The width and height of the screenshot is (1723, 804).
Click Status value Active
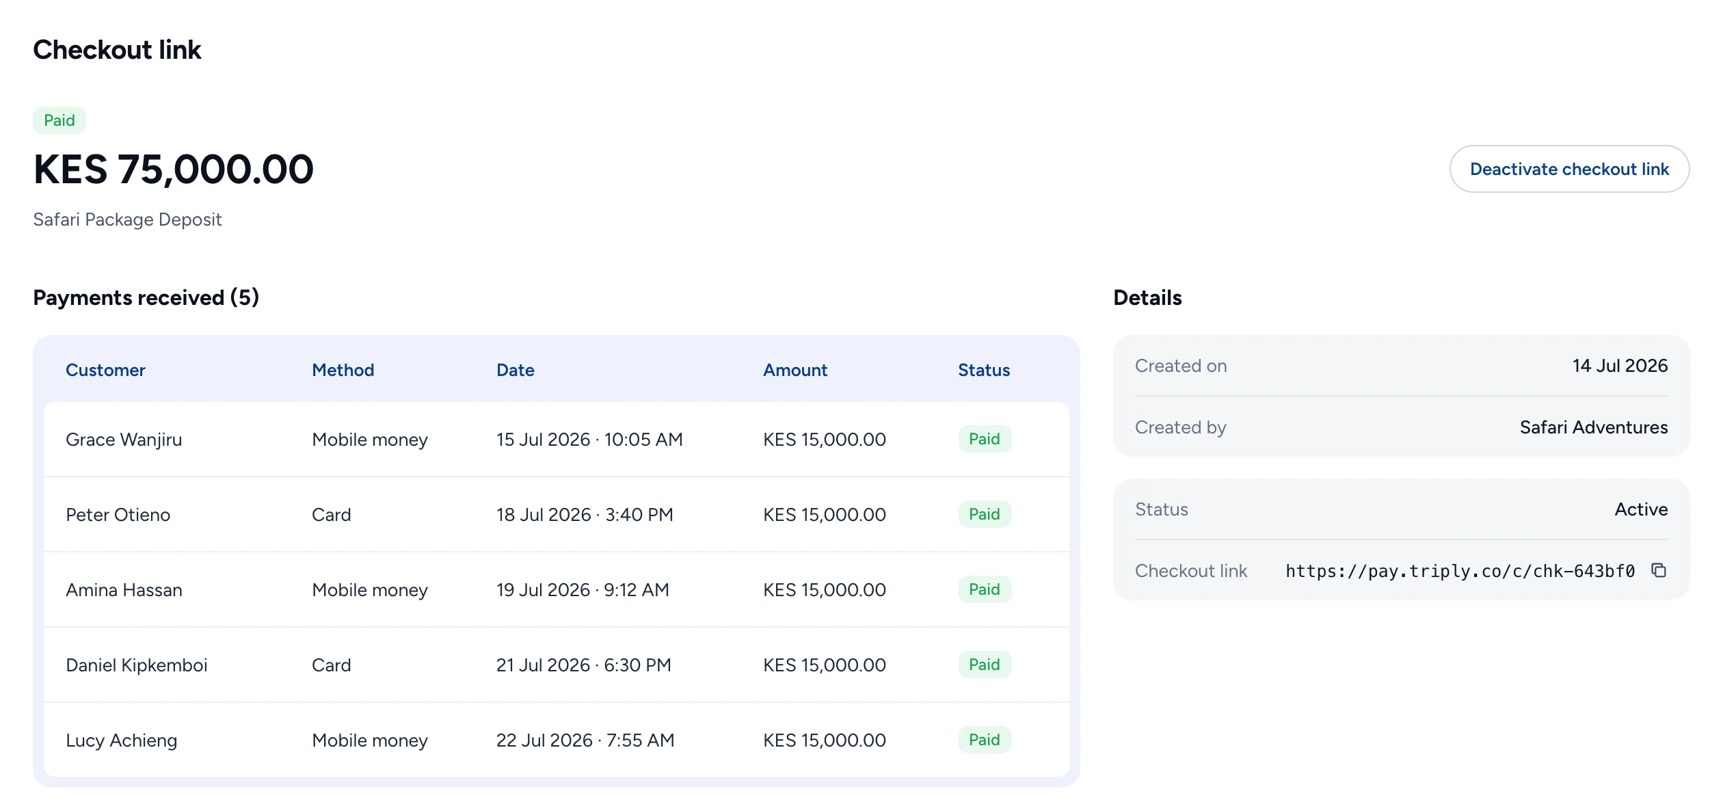[1641, 509]
